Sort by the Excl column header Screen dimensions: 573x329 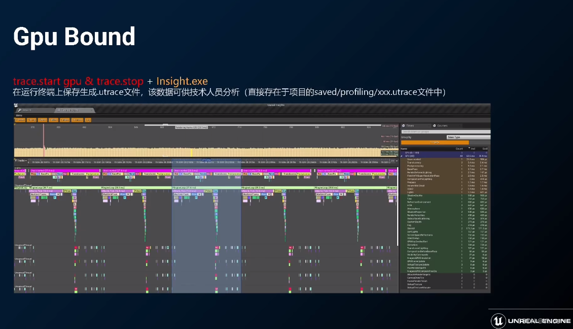[485, 149]
